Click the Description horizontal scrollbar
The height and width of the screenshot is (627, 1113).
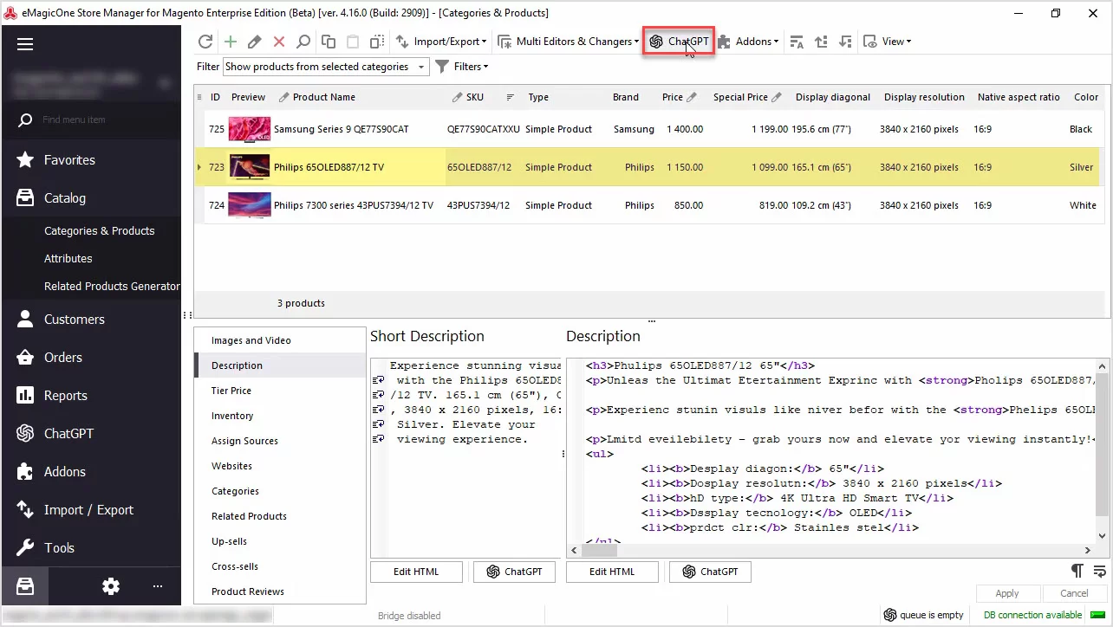[830, 550]
